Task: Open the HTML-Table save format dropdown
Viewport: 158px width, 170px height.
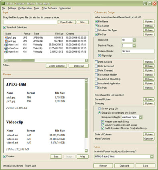Action: pos(152,156)
